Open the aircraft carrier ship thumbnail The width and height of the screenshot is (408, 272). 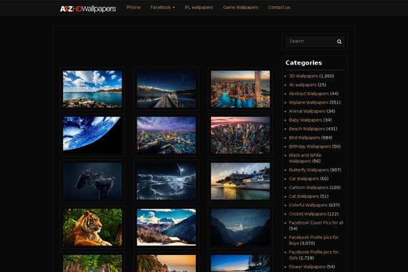(240, 181)
